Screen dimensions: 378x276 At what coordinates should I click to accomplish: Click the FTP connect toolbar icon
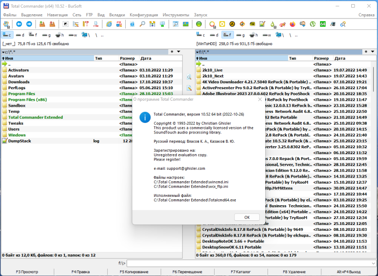pos(119,24)
